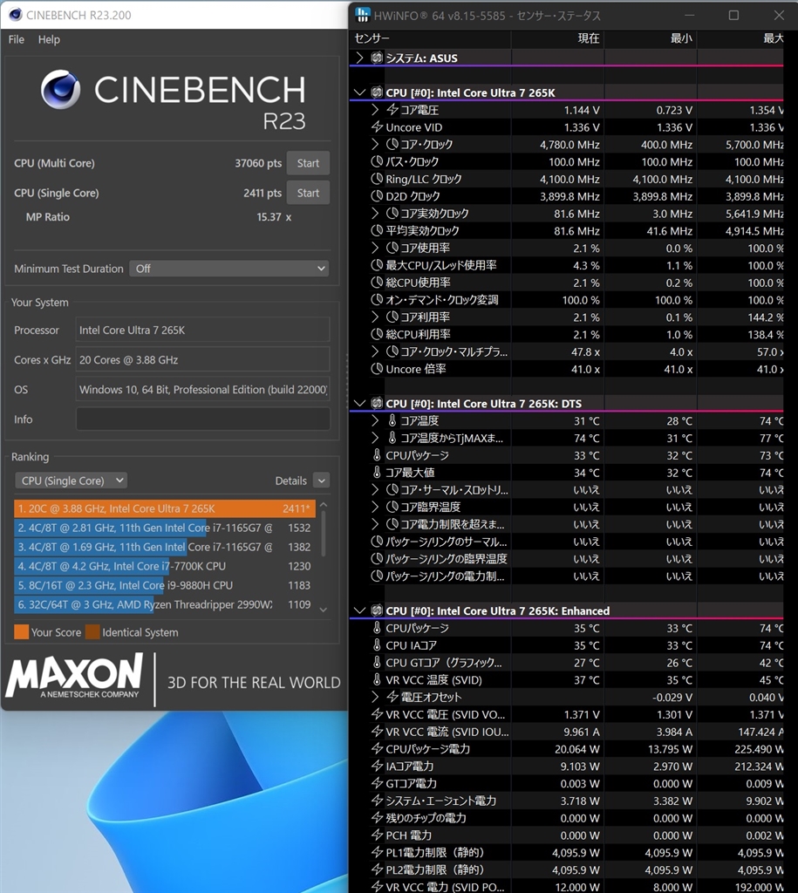The width and height of the screenshot is (798, 893).
Task: Expand the コア温度 sensor row
Action: coord(375,420)
